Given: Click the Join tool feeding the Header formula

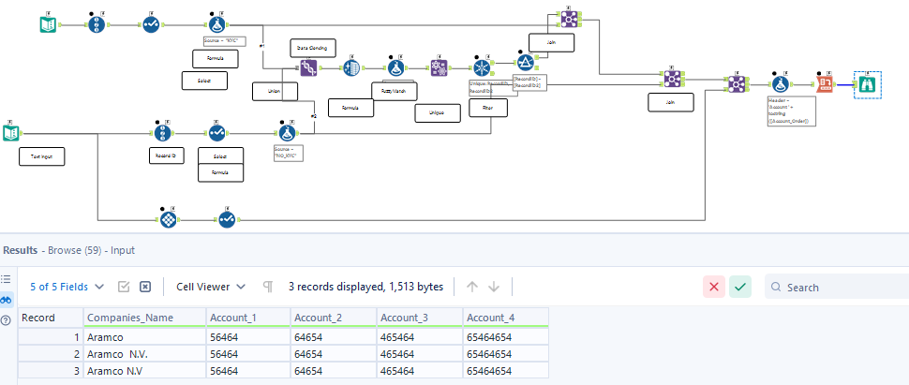Looking at the screenshot, I should tap(737, 84).
